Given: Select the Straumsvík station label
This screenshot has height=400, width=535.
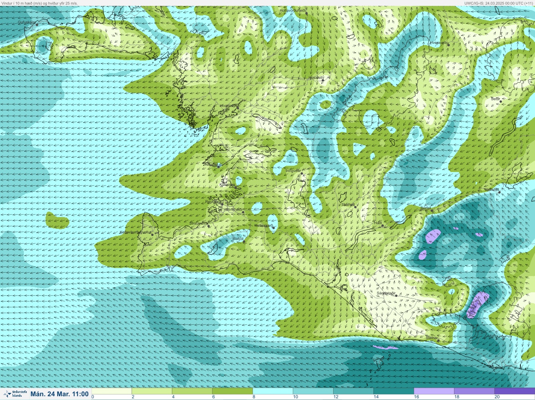Looking at the screenshot, I should coord(198,223).
